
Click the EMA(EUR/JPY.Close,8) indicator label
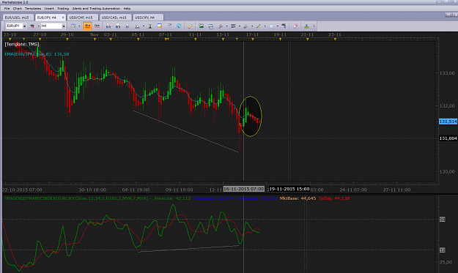[x=37, y=54]
